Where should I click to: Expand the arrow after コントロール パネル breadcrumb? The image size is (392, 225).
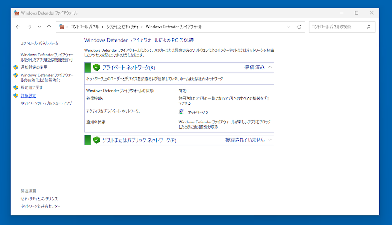tap(102, 27)
